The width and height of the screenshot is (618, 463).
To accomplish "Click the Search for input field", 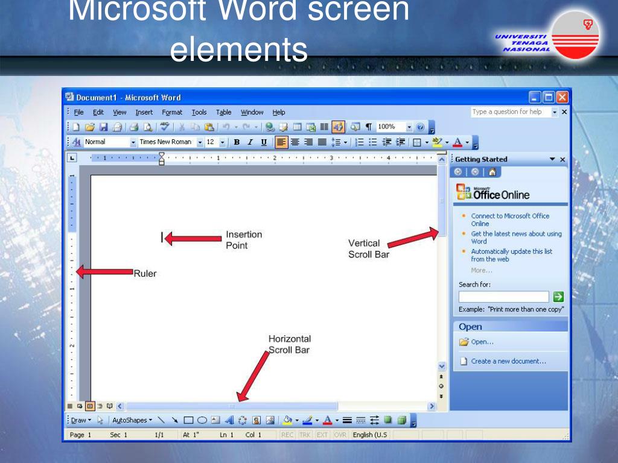I will tap(504, 297).
